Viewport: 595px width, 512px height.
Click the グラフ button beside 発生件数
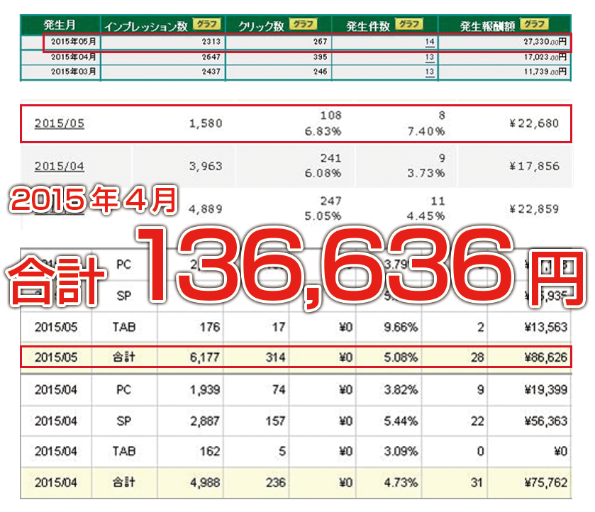(408, 25)
